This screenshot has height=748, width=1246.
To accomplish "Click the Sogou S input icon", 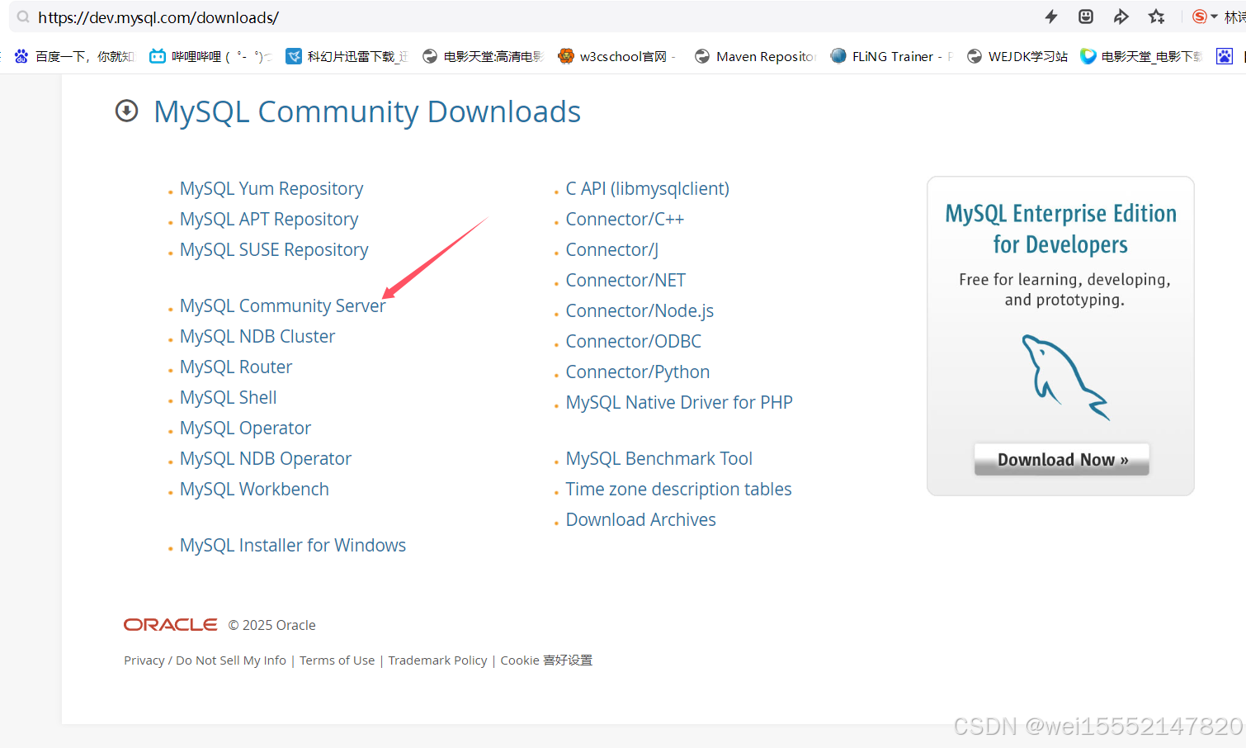I will tap(1199, 17).
